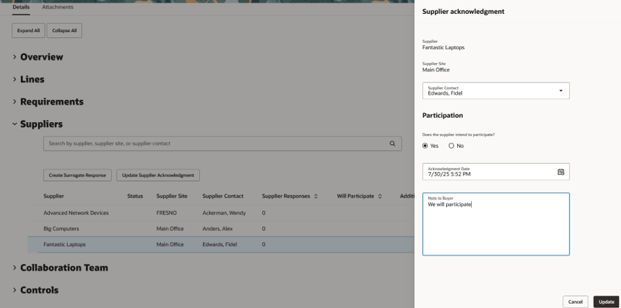Click the search magnifier icon in Suppliers
621x308 pixels.
click(x=393, y=144)
